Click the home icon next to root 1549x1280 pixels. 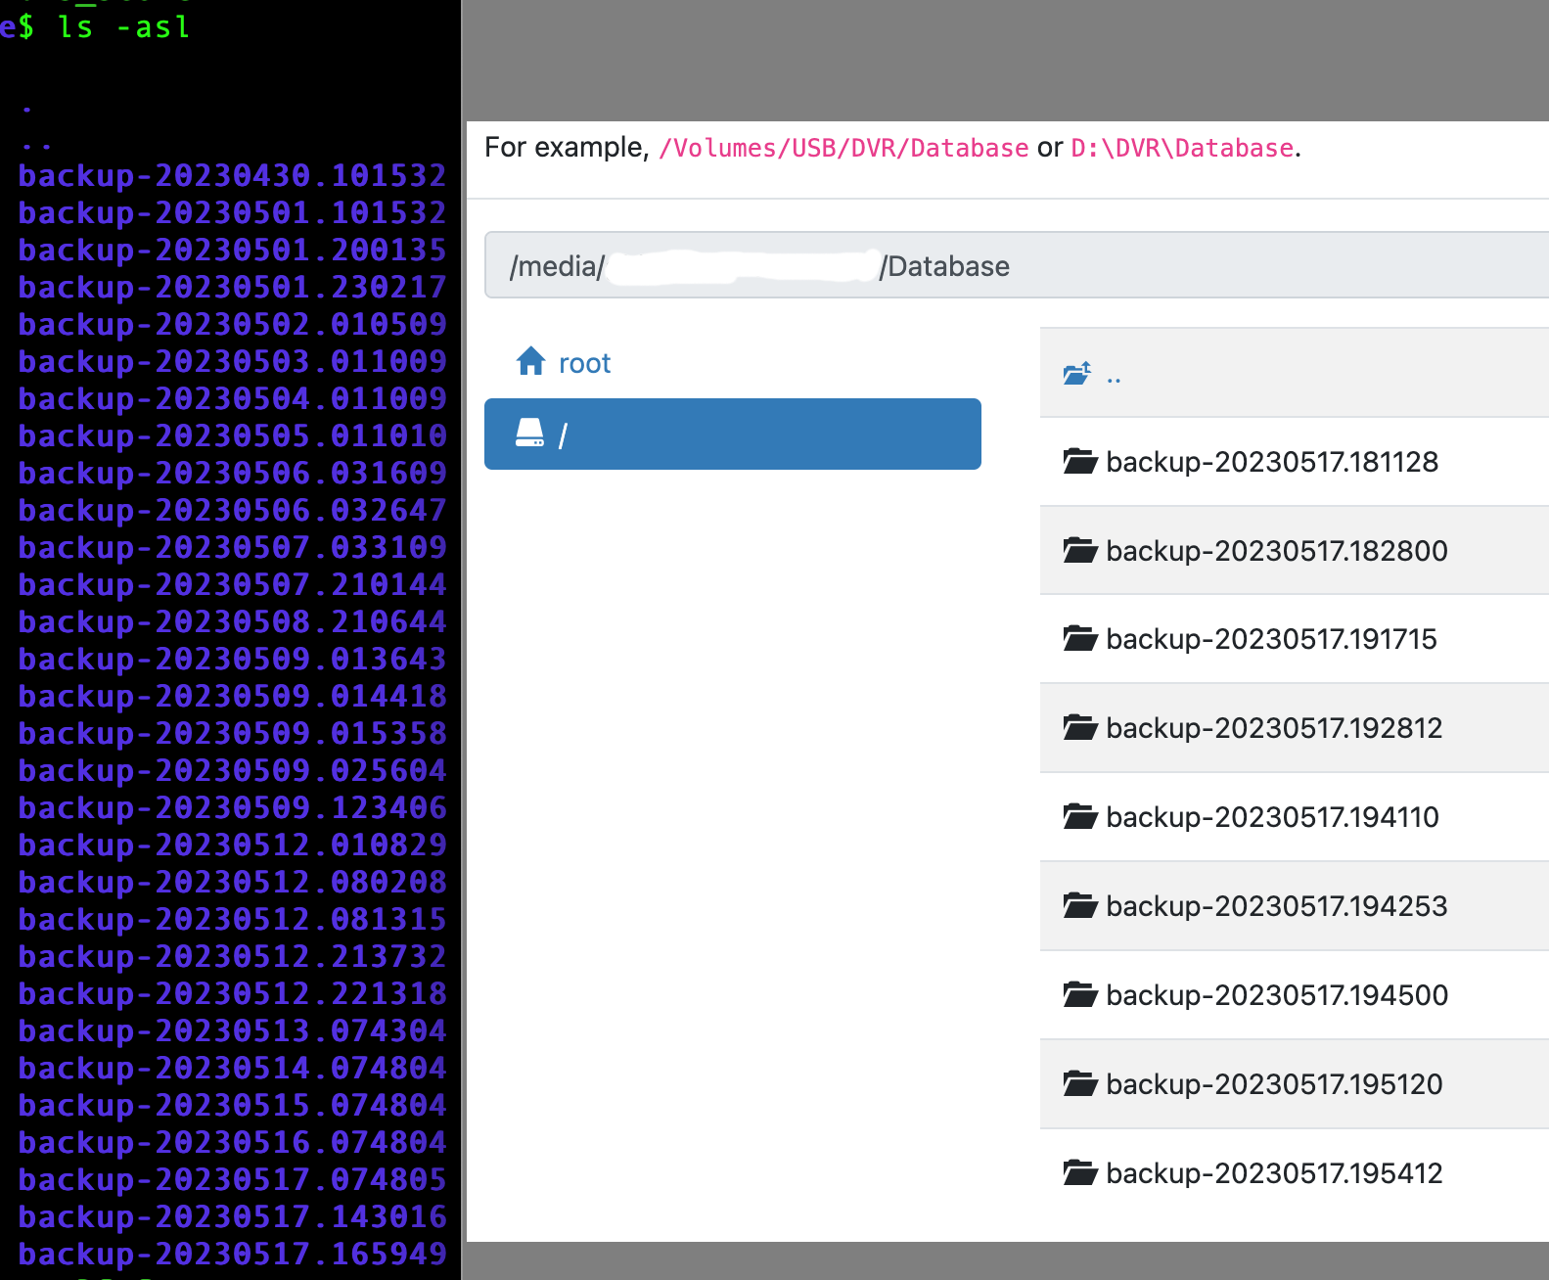(x=530, y=362)
